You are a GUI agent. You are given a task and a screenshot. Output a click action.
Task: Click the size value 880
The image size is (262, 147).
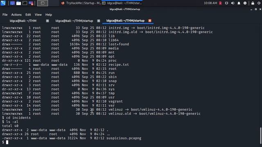pos(77,73)
